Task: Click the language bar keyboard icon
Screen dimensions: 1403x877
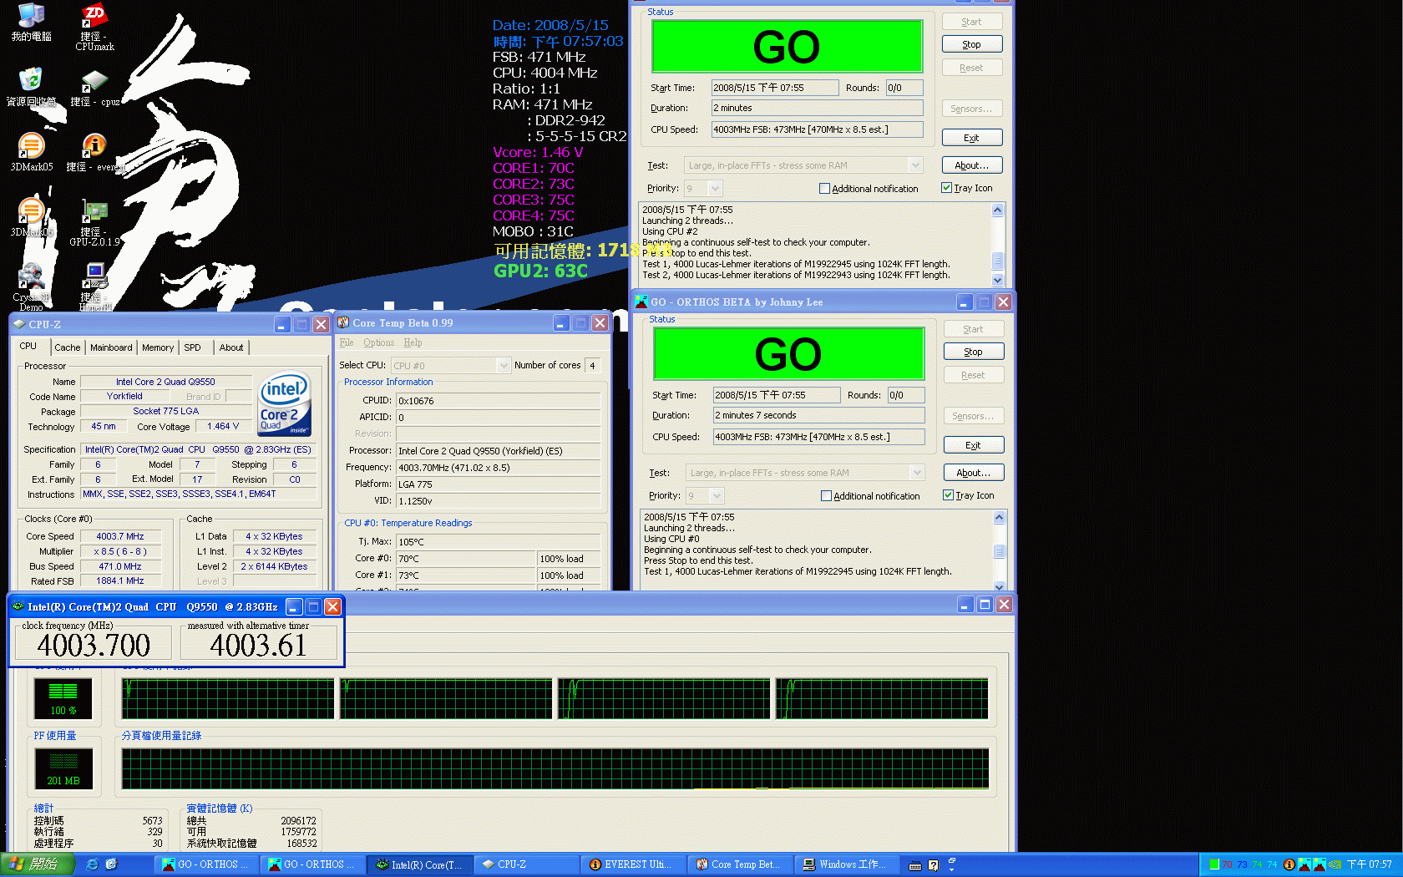Action: click(x=915, y=865)
